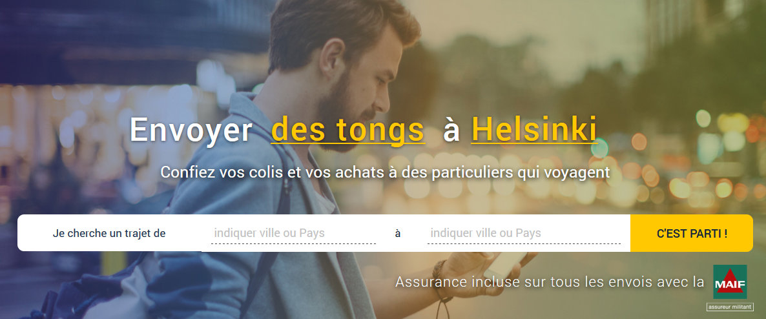Screen dimensions: 766x319
Task: Focus the arrival "indiquer ville ou Pays" field
Action: point(523,233)
